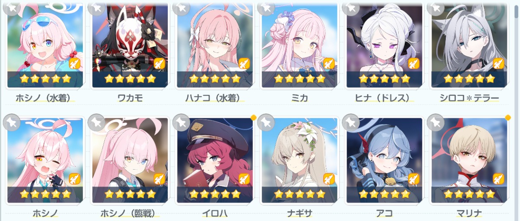520x221 pixels.
Task: Click orange weapon badge on ナギサ card
Action: coord(329,178)
